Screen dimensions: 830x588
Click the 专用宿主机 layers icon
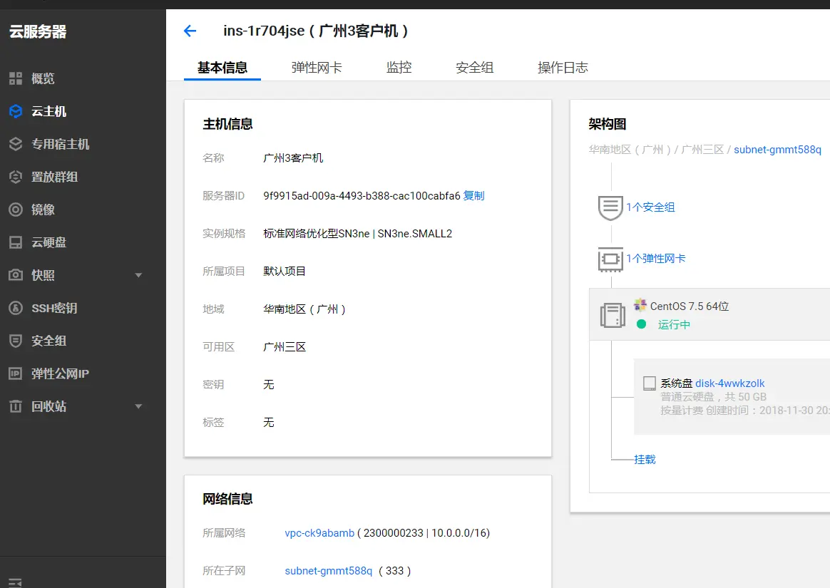(16, 144)
